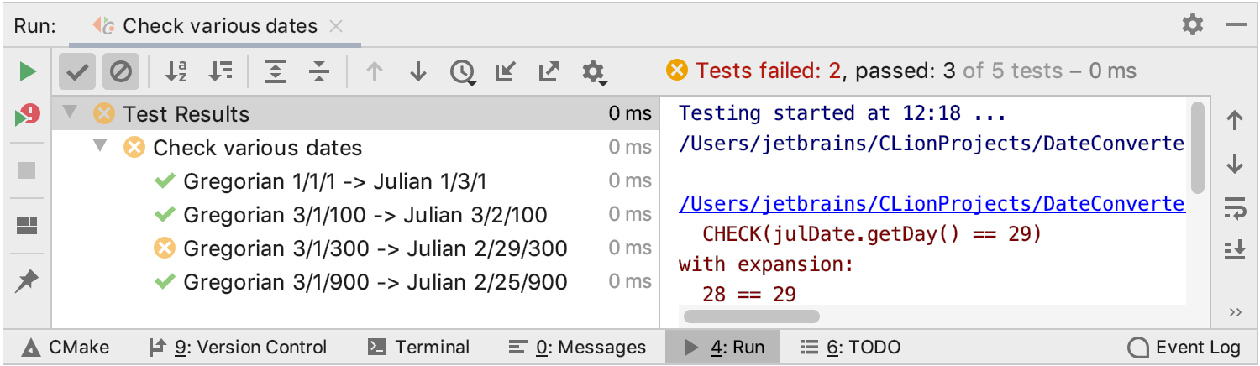The image size is (1260, 366).
Task: Toggle soft-wrap in the console
Action: pyautogui.click(x=1235, y=207)
